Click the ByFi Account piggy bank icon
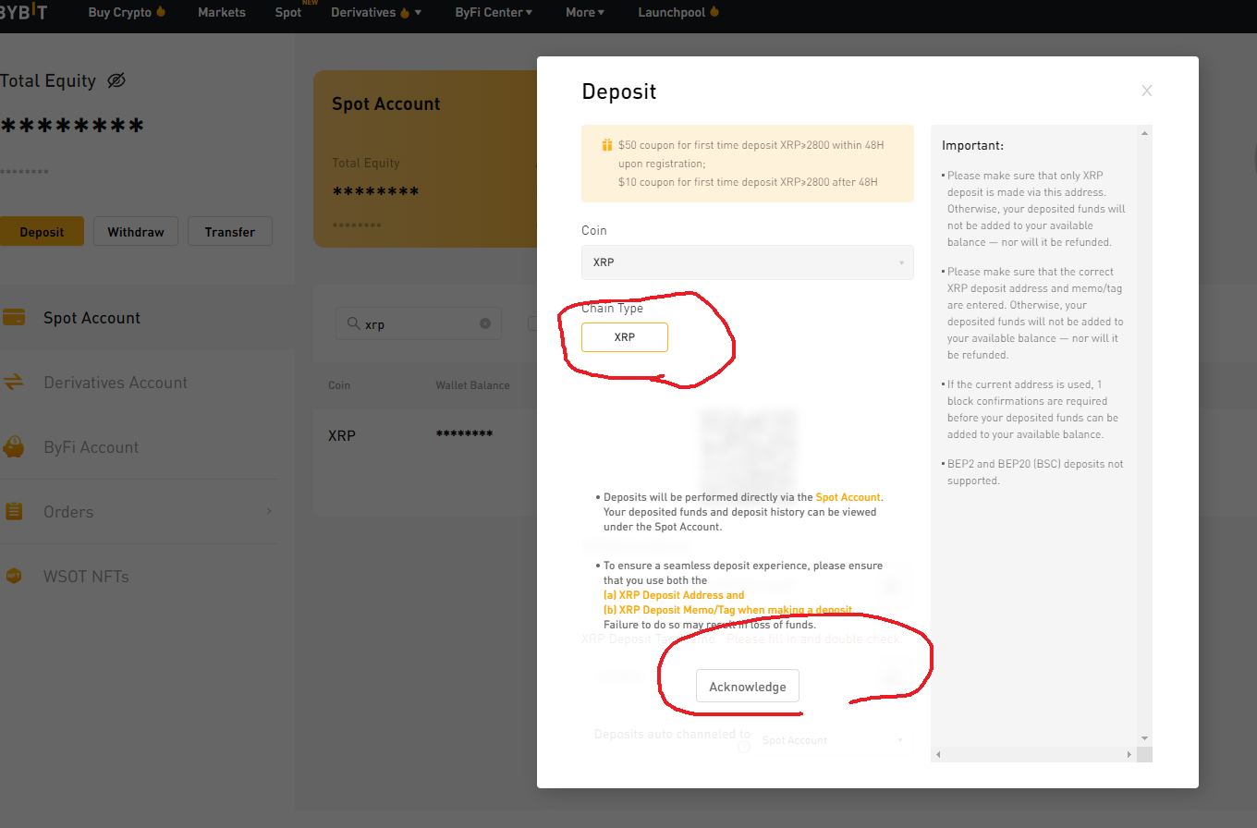This screenshot has height=828, width=1257. (14, 446)
